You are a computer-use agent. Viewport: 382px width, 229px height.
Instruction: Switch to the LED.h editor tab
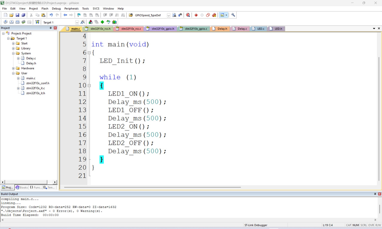click(x=276, y=29)
